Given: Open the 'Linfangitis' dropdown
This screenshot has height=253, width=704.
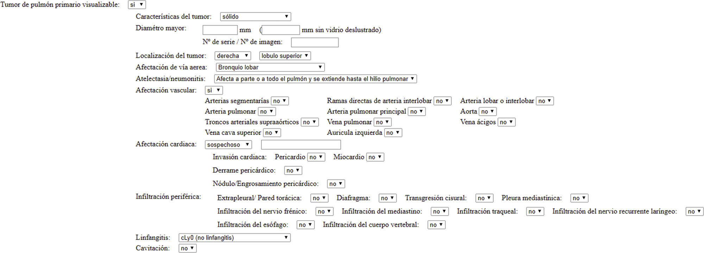Looking at the screenshot, I should coord(234,238).
